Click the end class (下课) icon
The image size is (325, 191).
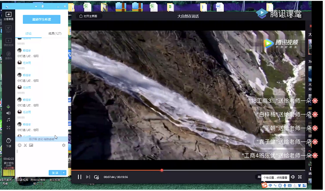pyautogui.click(x=8, y=141)
